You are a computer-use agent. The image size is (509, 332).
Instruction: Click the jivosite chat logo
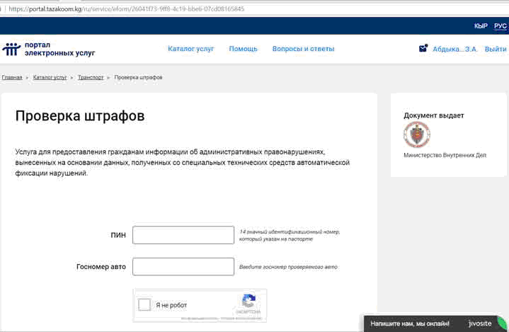point(479,324)
